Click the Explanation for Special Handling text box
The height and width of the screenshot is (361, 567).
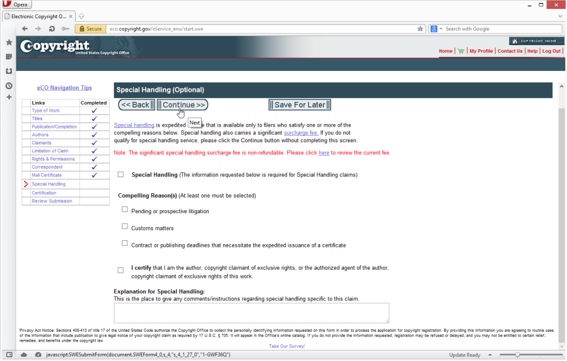point(251,313)
